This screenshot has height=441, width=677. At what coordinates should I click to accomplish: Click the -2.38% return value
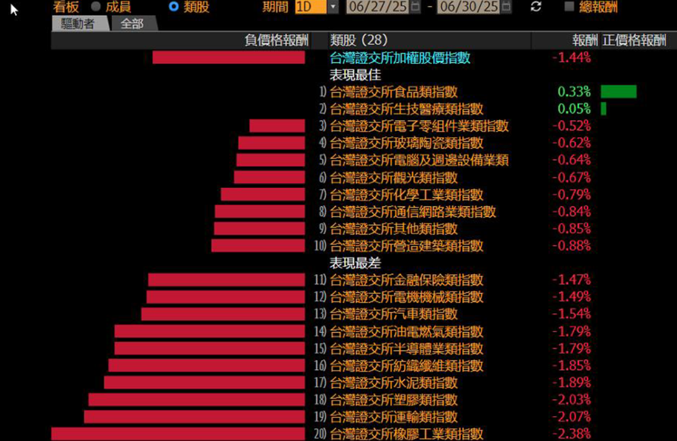click(x=571, y=434)
